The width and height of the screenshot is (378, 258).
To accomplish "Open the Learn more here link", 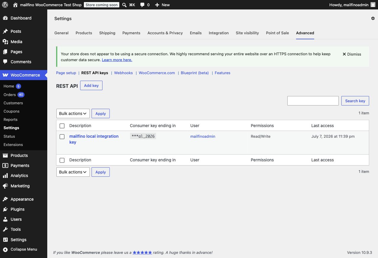I will click(x=117, y=60).
